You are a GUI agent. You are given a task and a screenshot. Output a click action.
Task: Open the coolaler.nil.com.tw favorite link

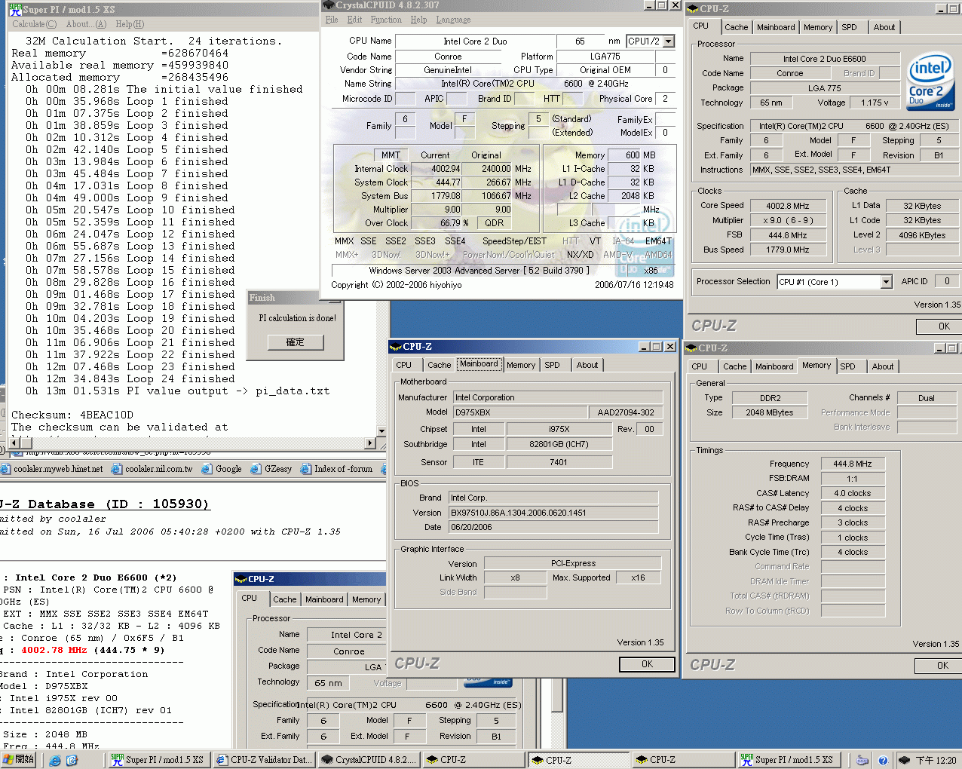click(152, 469)
